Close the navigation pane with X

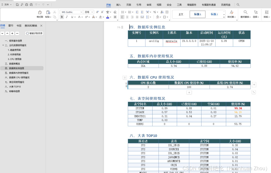point(41,26)
